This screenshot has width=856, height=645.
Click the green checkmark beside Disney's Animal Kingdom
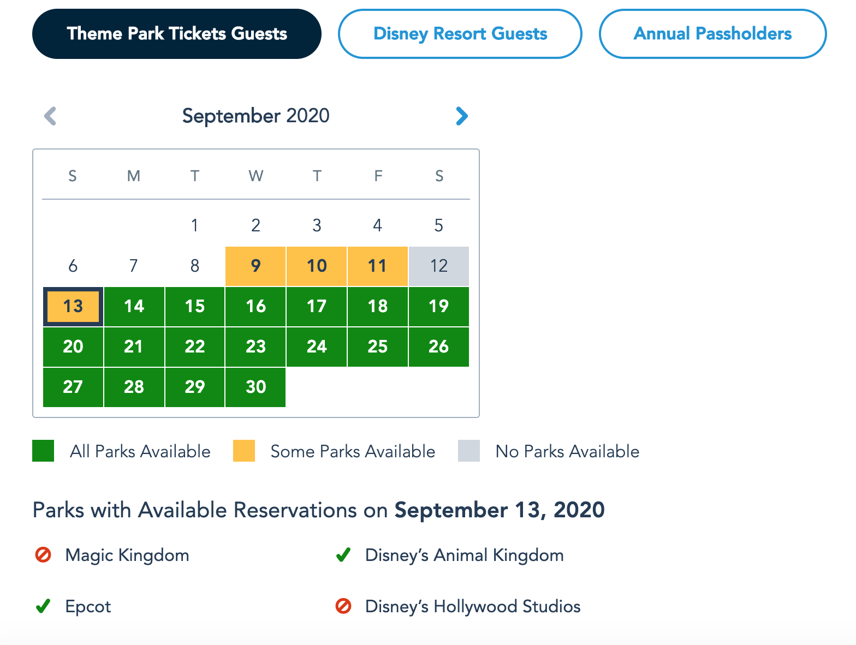343,555
